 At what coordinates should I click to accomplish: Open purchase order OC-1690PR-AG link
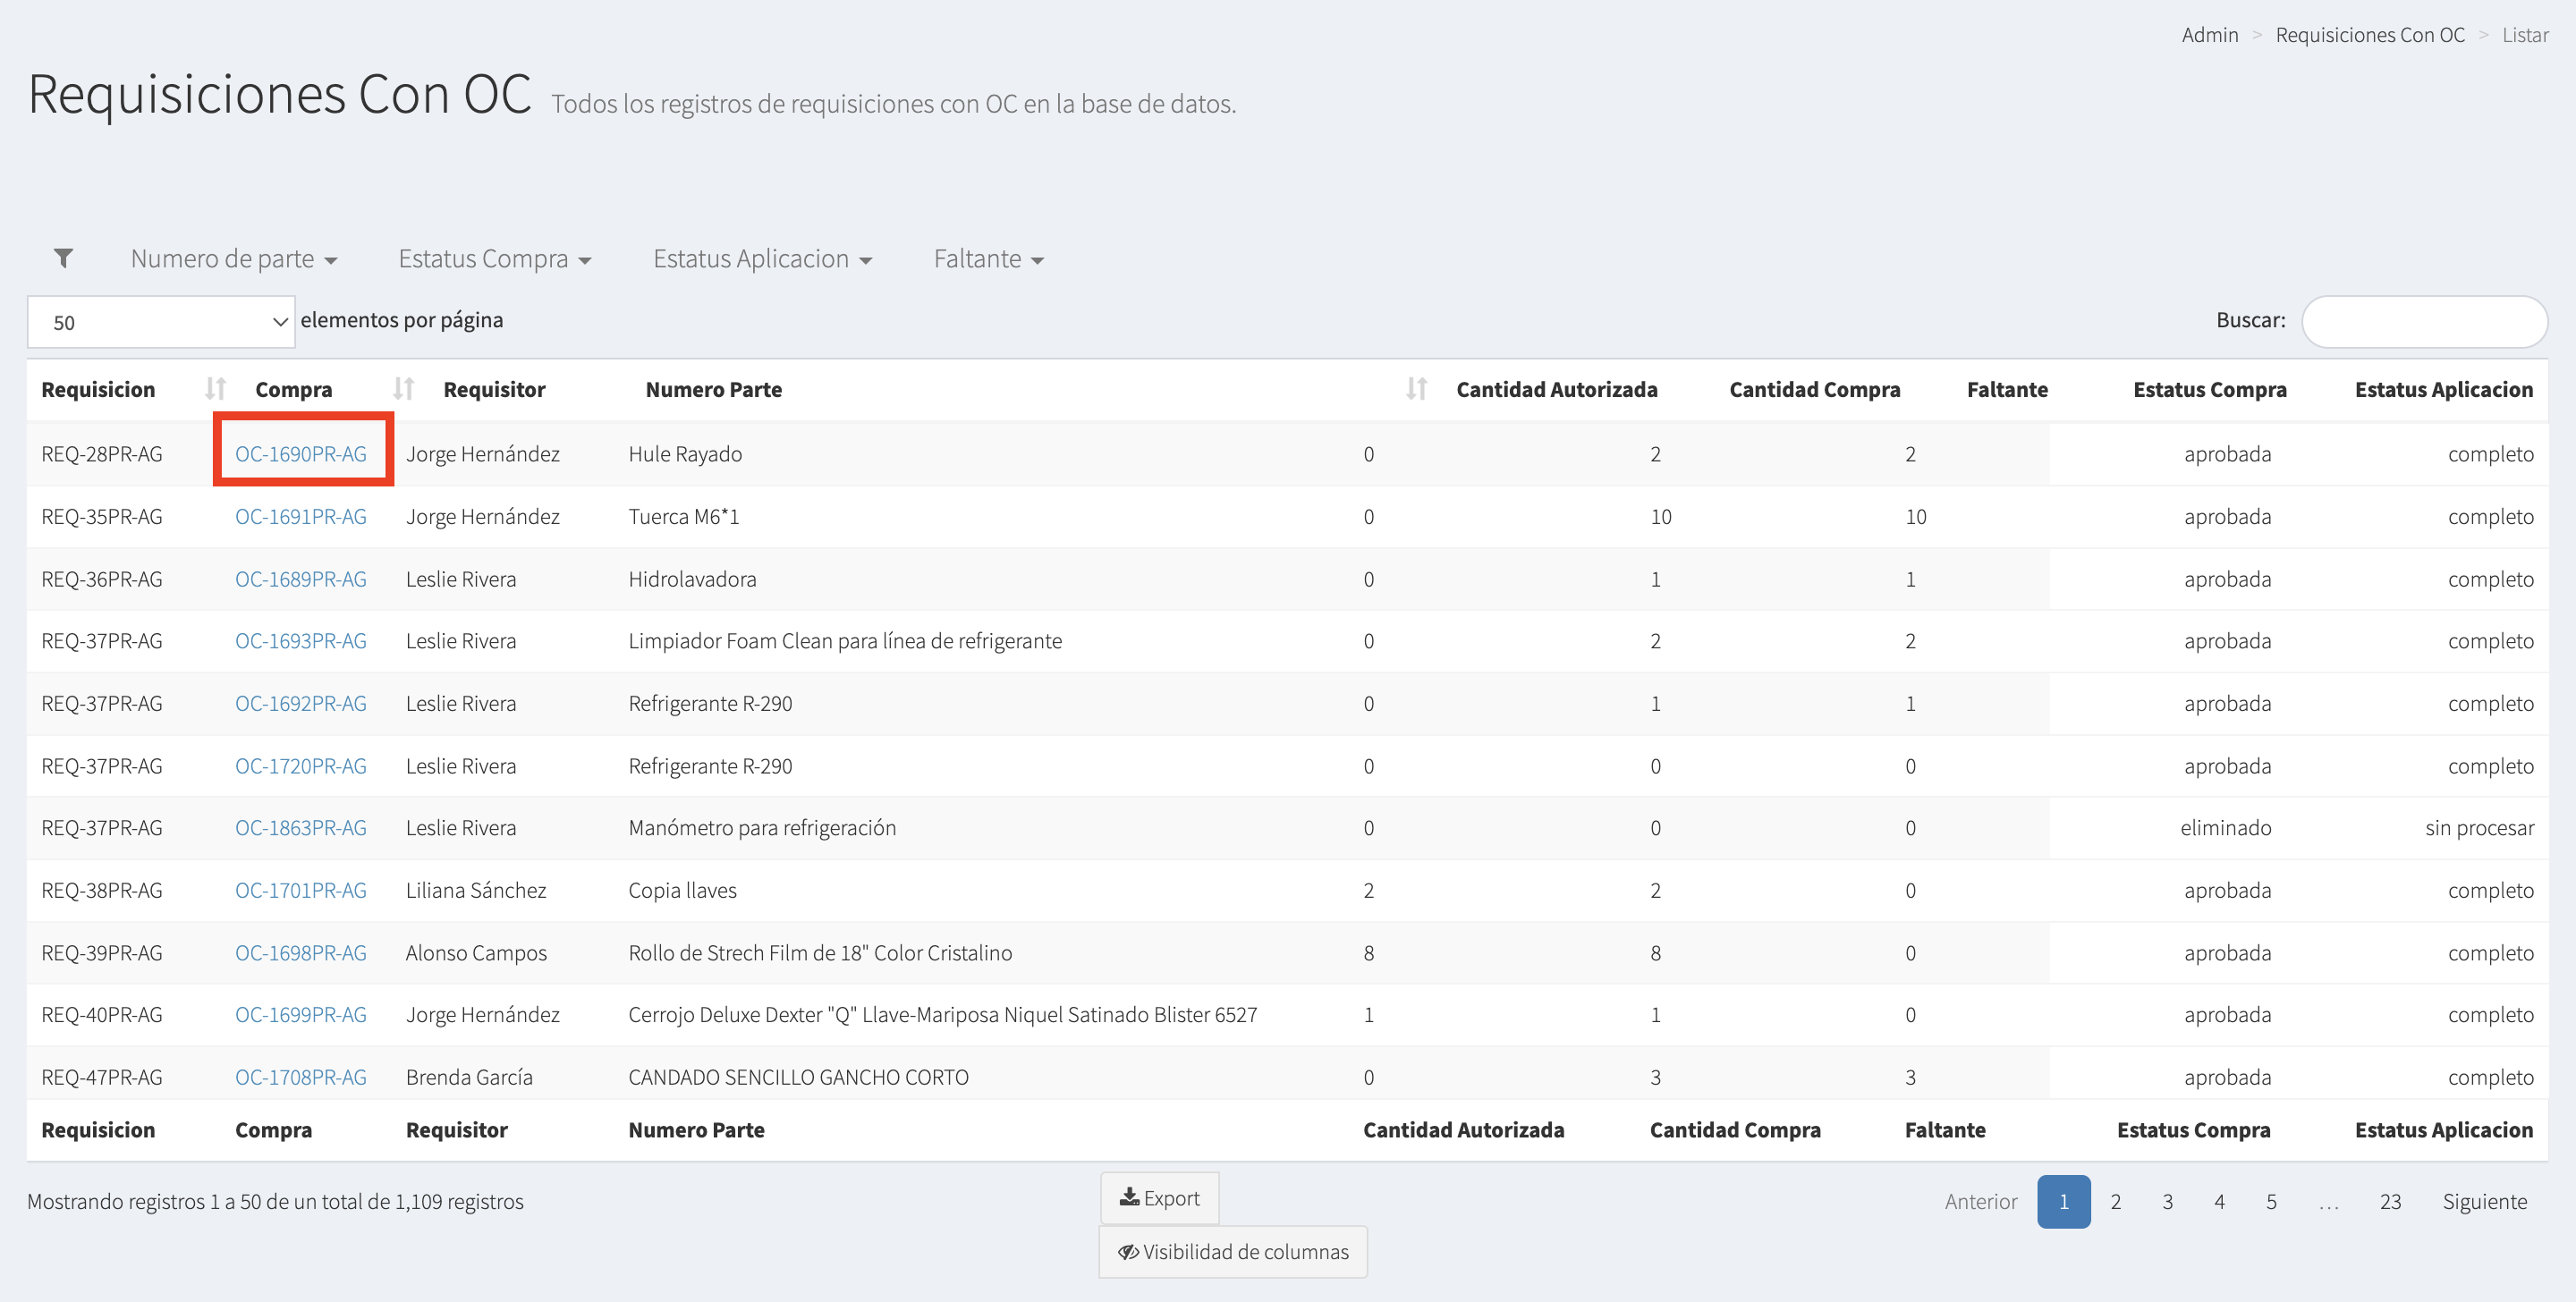point(300,454)
